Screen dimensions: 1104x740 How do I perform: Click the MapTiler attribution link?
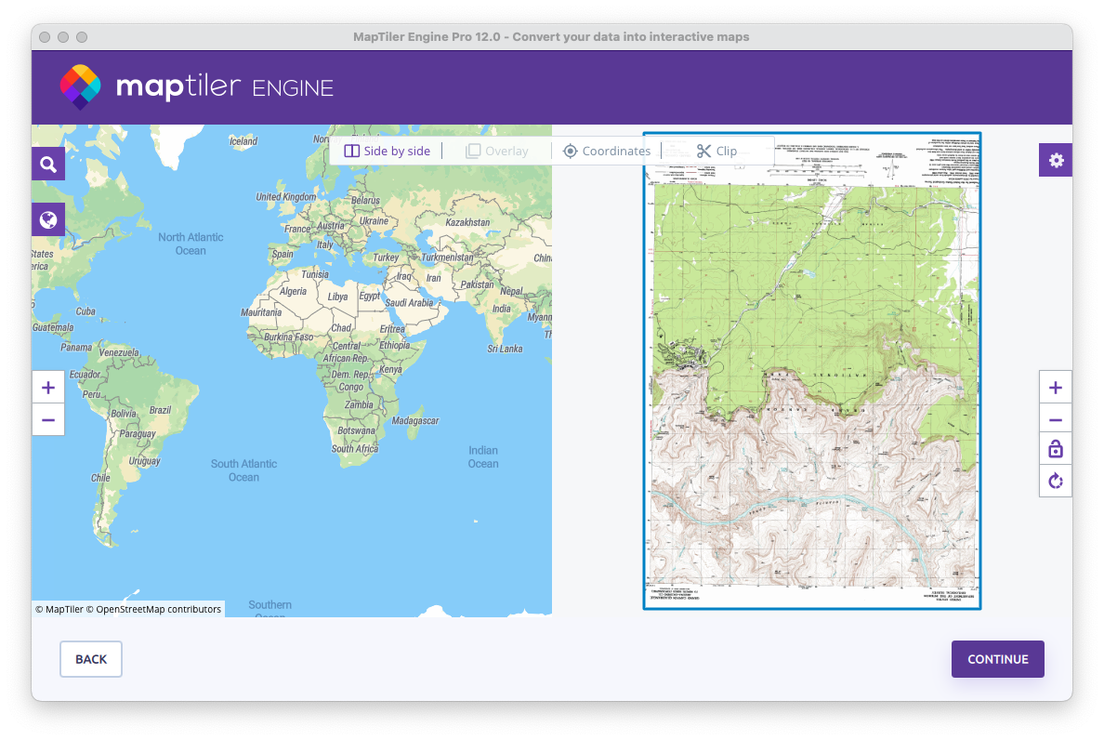[64, 610]
